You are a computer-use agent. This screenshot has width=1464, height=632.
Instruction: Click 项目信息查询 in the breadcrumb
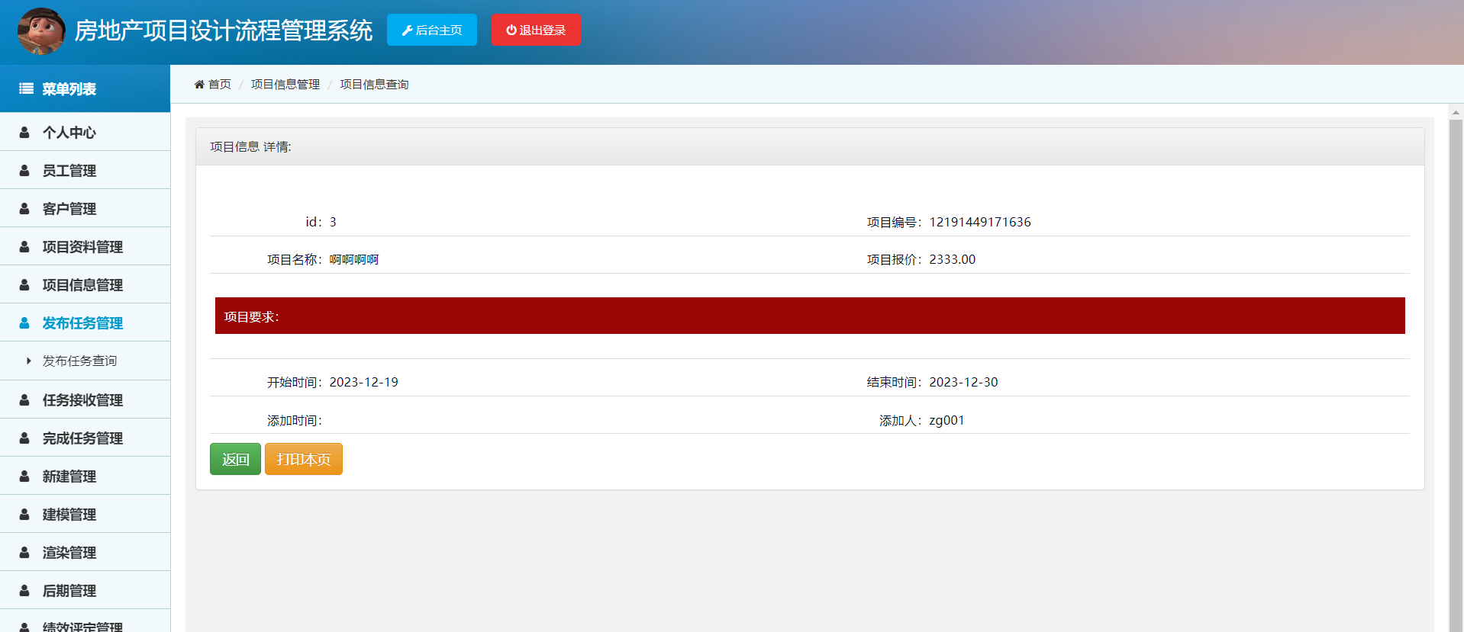(x=374, y=84)
